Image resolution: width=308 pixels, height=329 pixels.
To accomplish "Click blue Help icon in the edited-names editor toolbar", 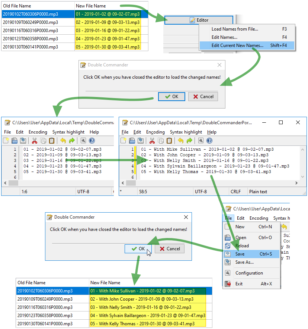I will point(209,141).
